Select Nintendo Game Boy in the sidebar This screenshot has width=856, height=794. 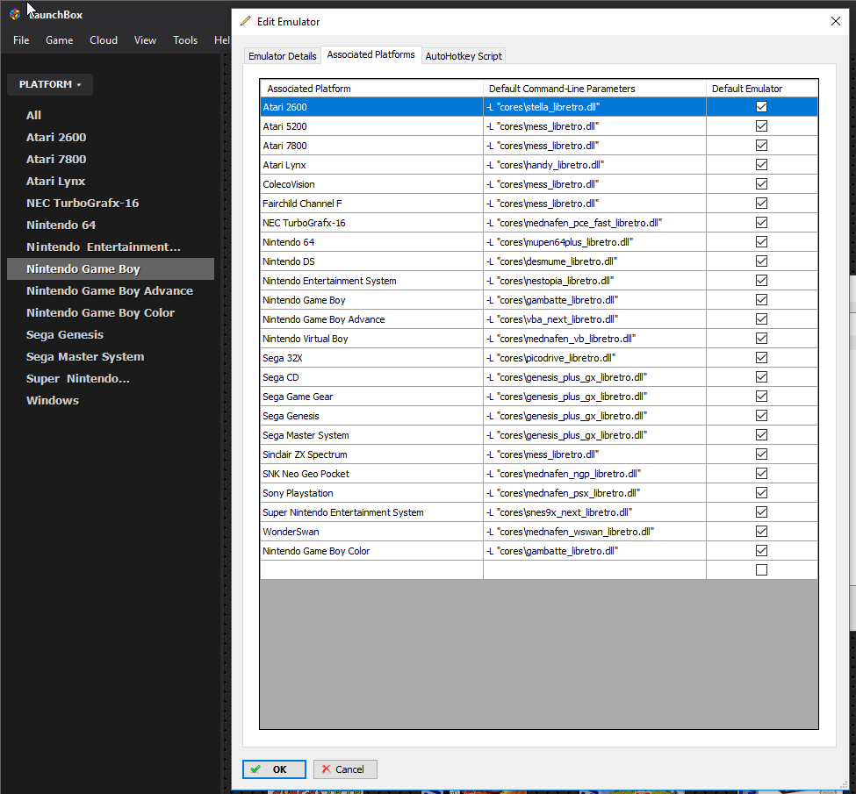pos(111,269)
